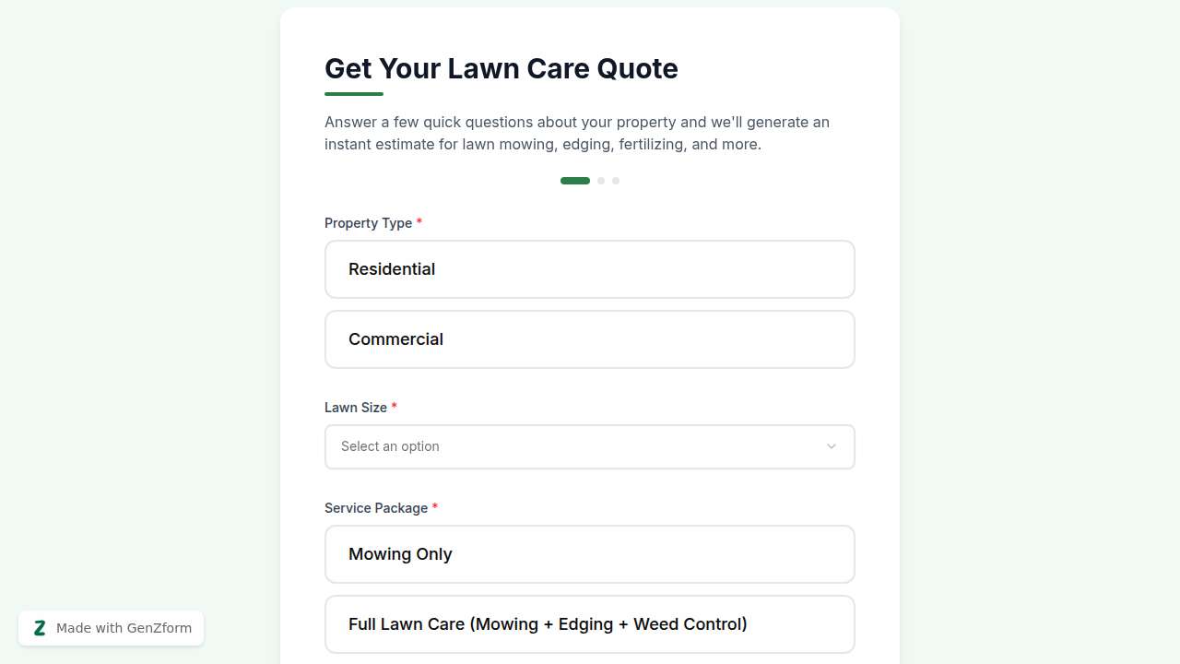Select the Commercial property type
The image size is (1180, 664).
590,339
